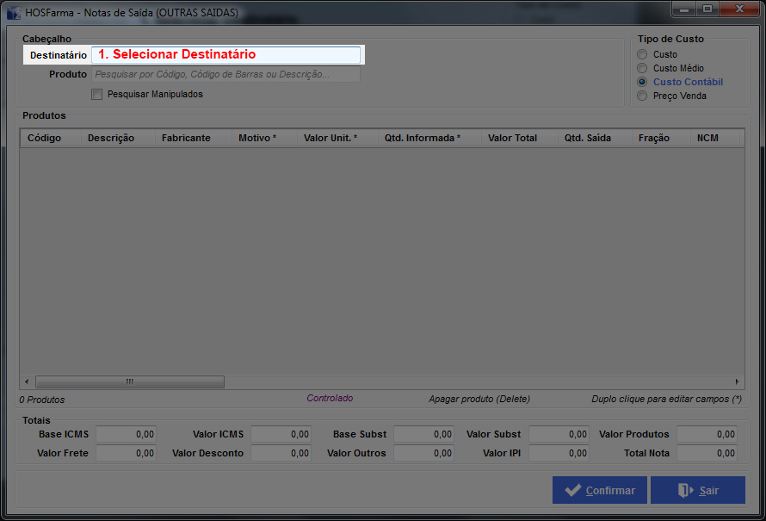This screenshot has height=521, width=766.
Task: Click the HOSFarma app icon in title bar
Action: 15,13
